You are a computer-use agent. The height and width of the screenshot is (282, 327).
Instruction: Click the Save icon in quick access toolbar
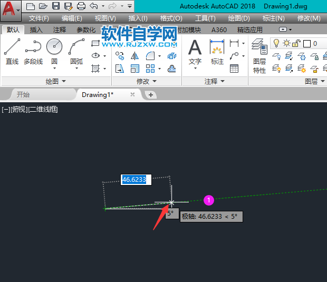tap(56, 6)
